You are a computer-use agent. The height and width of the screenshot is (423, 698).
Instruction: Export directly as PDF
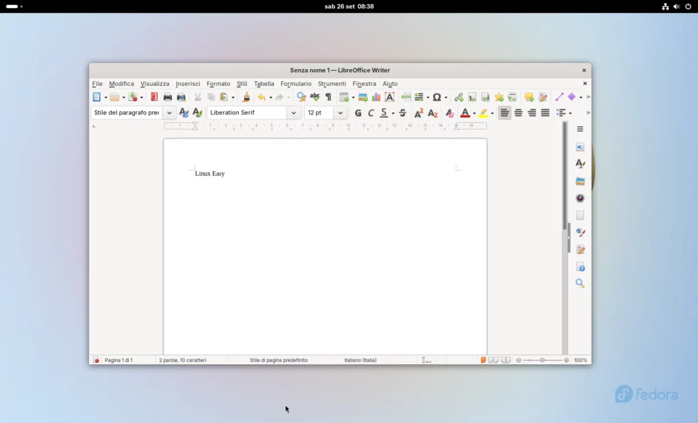pyautogui.click(x=154, y=97)
